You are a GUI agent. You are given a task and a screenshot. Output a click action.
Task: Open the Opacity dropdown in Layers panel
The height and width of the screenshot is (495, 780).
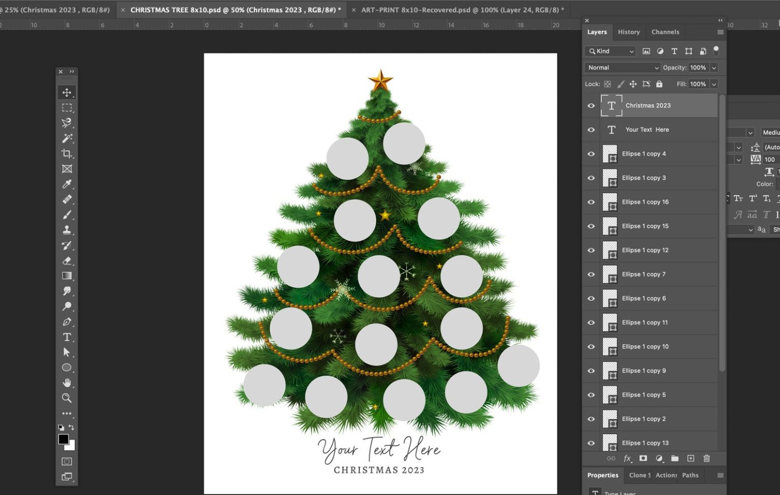click(x=714, y=67)
